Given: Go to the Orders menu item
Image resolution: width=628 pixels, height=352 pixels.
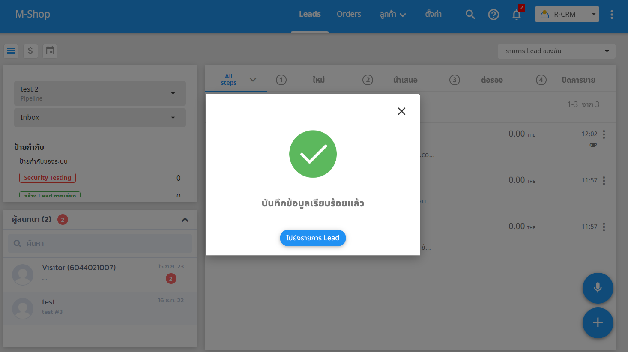Looking at the screenshot, I should coord(349,14).
